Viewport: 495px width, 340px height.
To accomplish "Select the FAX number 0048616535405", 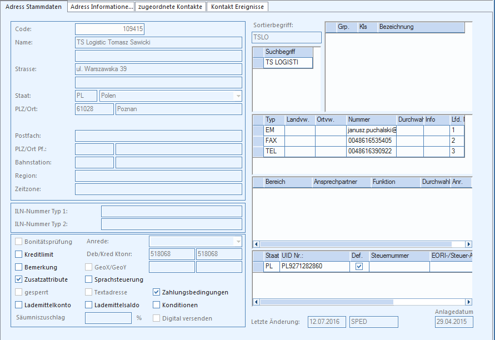I will pyautogui.click(x=371, y=141).
